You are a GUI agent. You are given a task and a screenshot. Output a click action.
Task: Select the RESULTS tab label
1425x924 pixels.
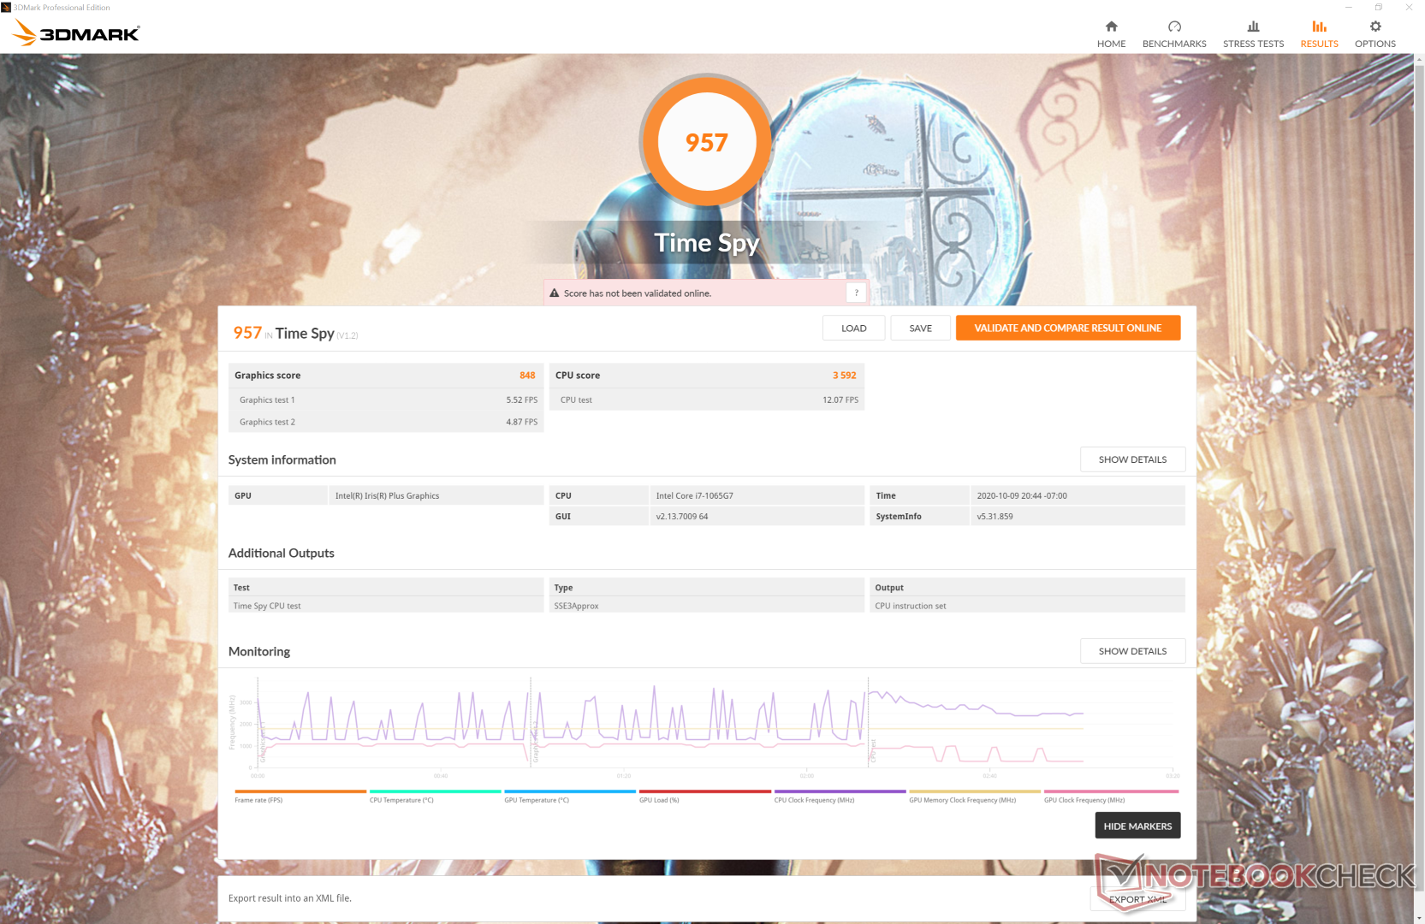point(1319,44)
